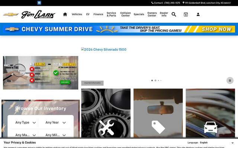Open the Vehicles menu
Image resolution: width=238 pixels, height=148 pixels.
coord(77,14)
